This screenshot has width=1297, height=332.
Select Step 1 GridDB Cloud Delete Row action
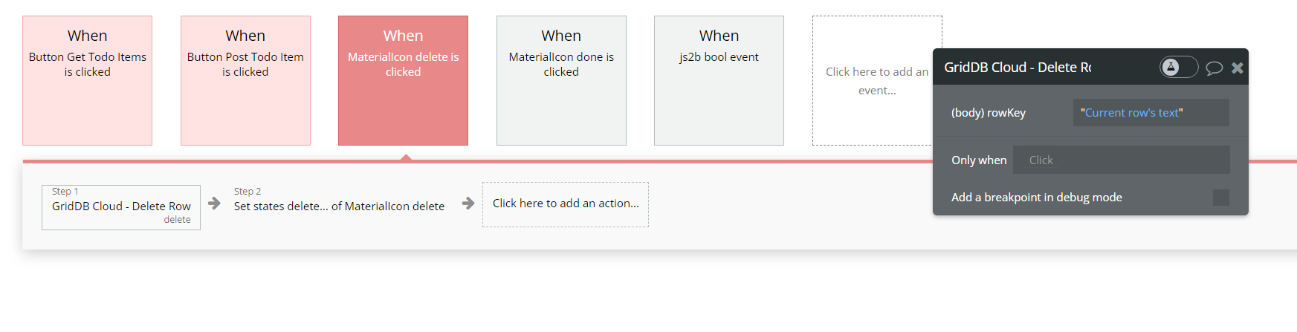click(x=121, y=207)
